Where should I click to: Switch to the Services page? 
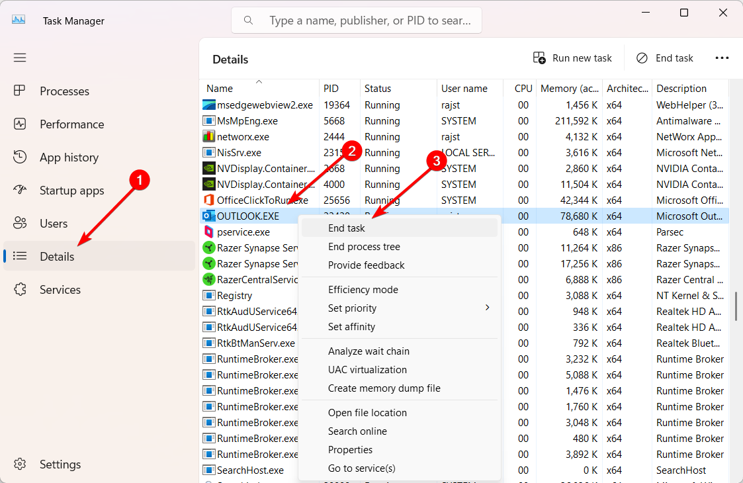(x=99, y=290)
